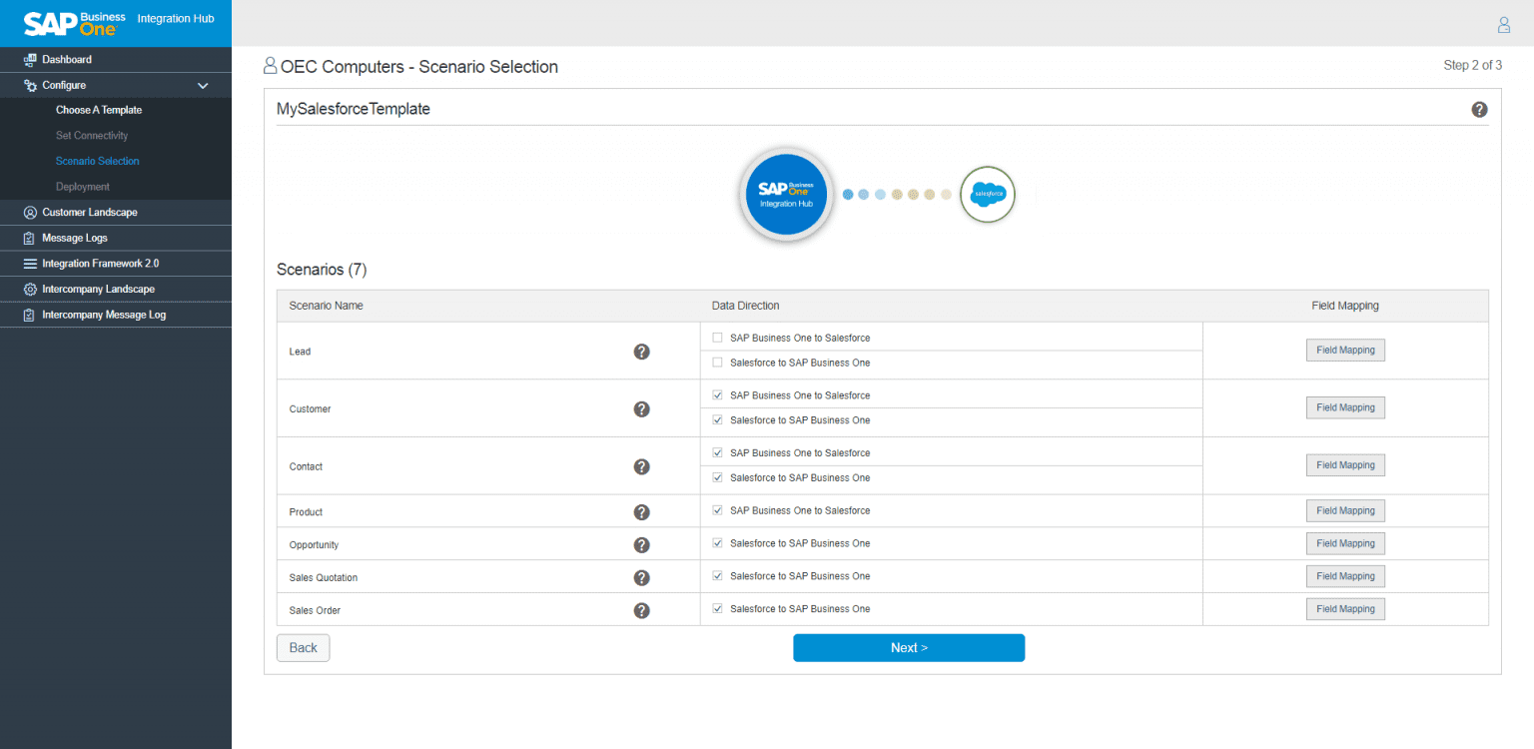Click the help icon beside MySalesforceTemplate

click(x=1479, y=109)
